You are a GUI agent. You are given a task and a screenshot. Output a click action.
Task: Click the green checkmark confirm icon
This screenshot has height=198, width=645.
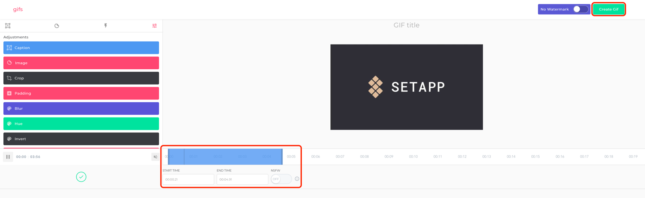(x=81, y=177)
